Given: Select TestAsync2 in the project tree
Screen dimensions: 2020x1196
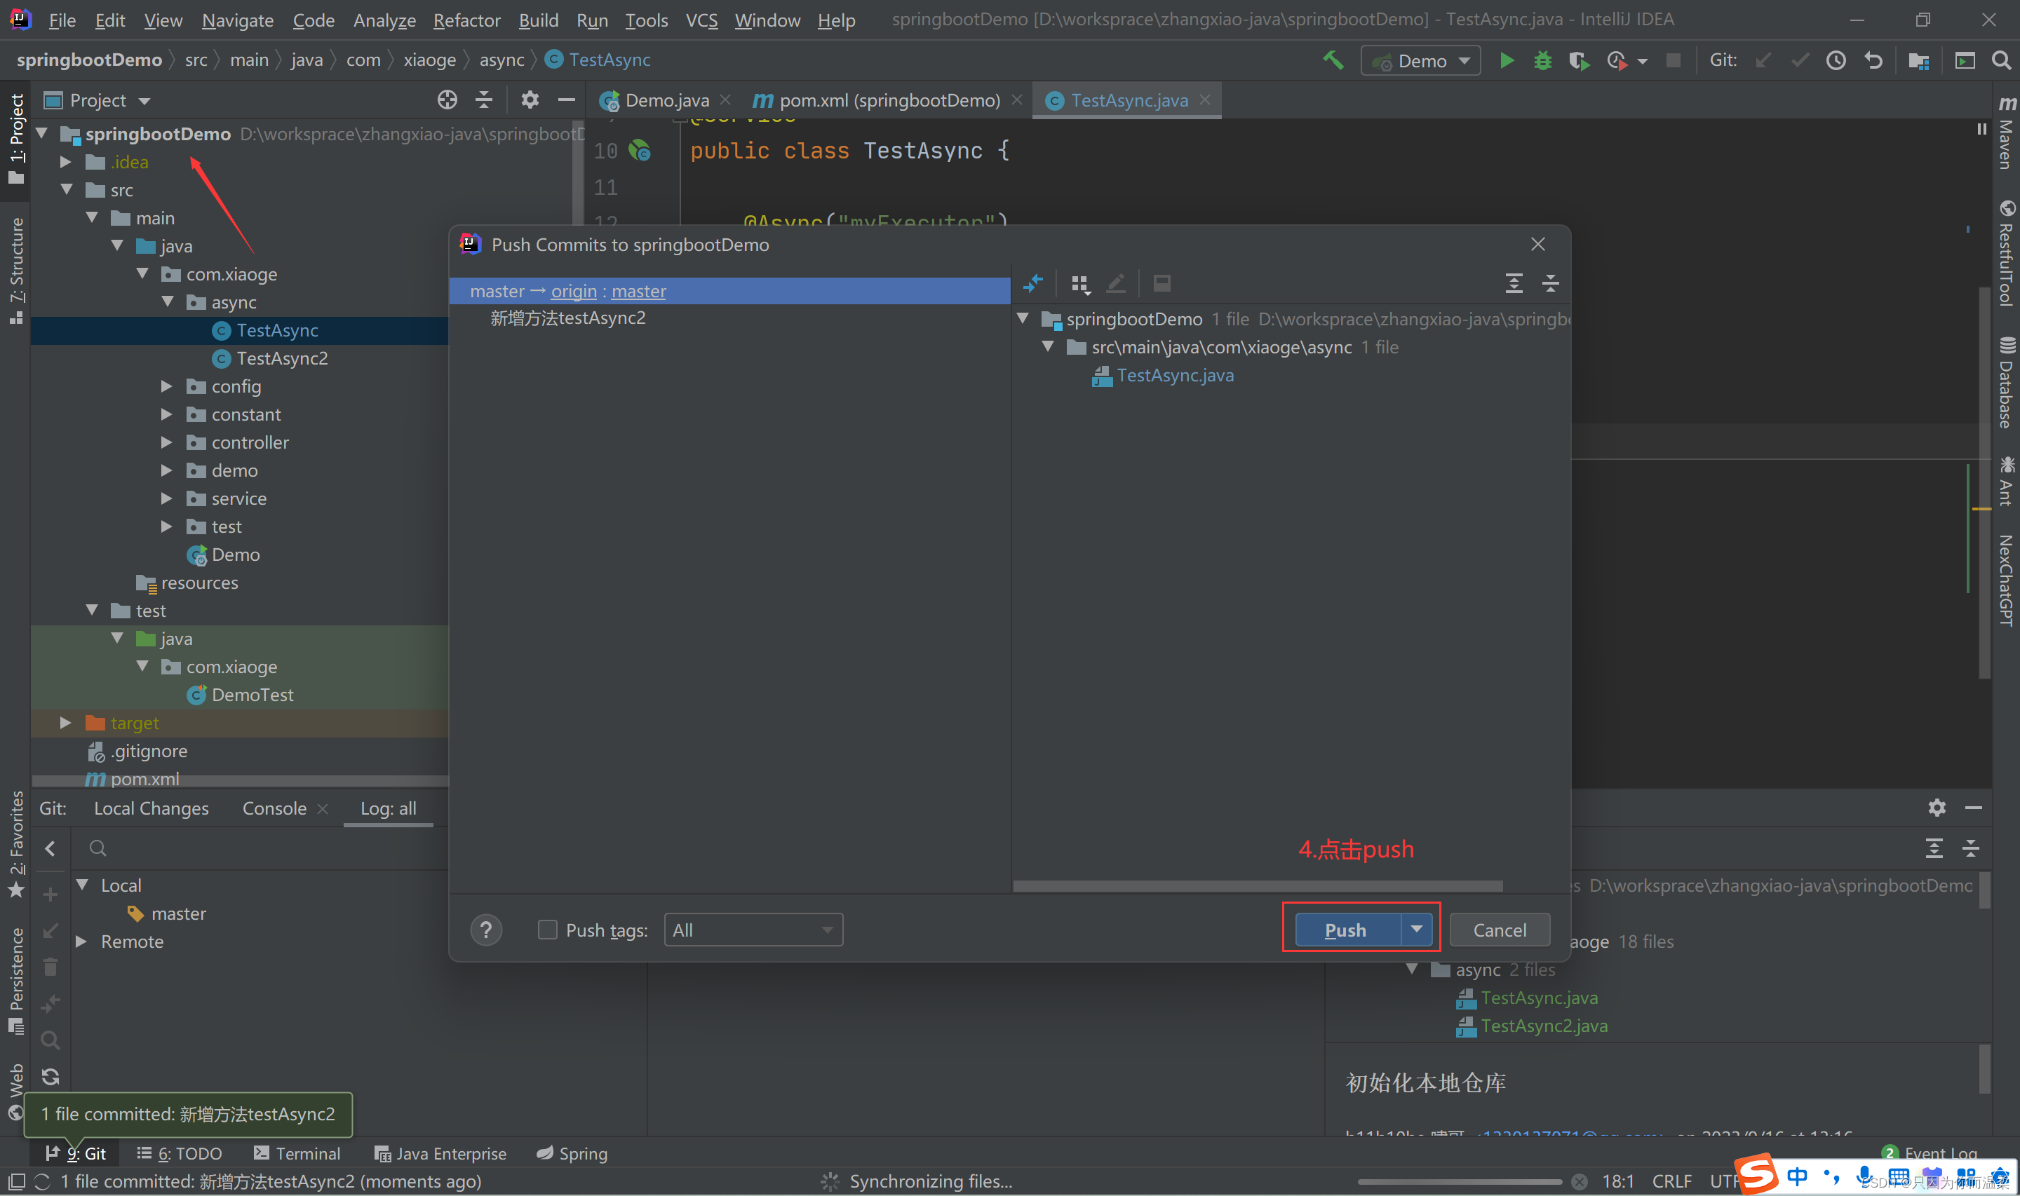Looking at the screenshot, I should point(281,359).
